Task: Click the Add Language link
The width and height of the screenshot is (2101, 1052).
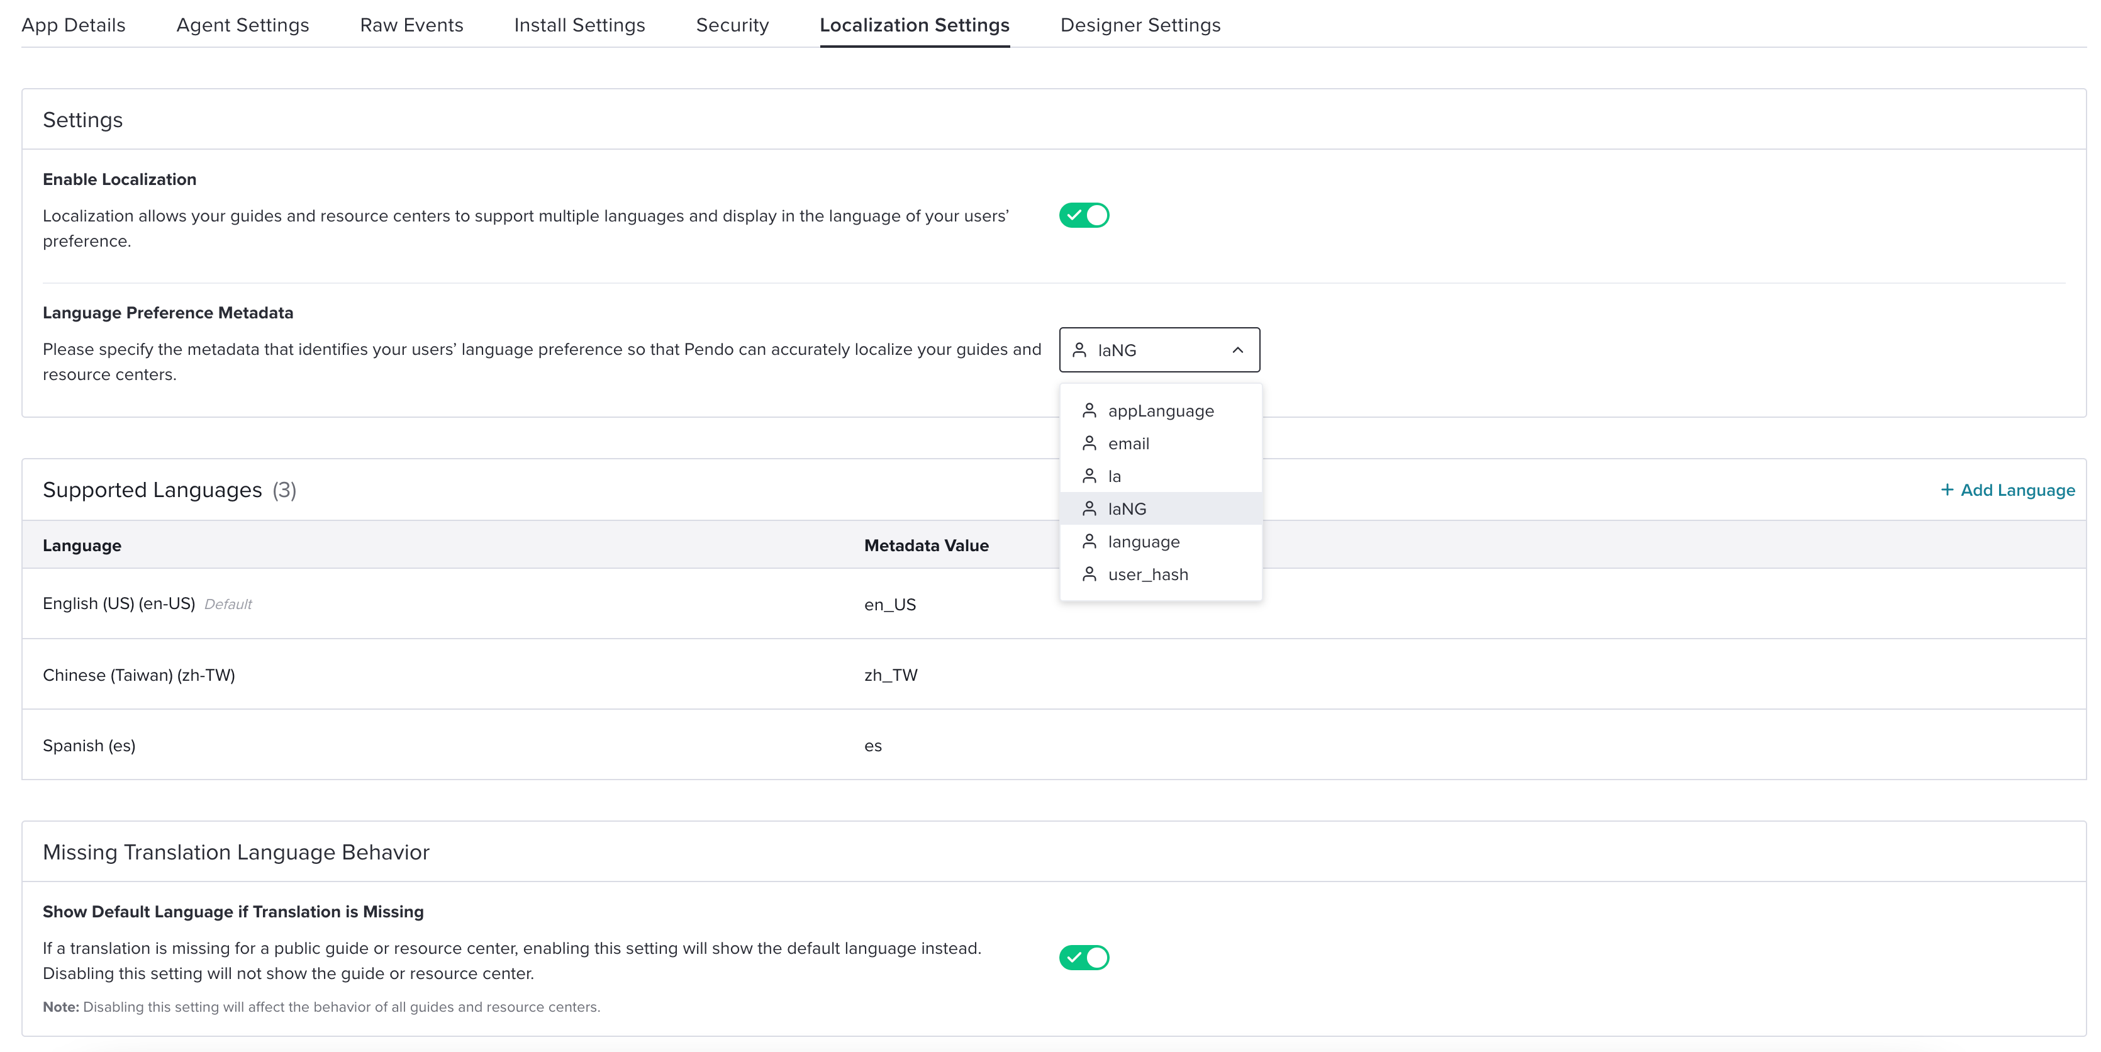Action: point(2007,490)
